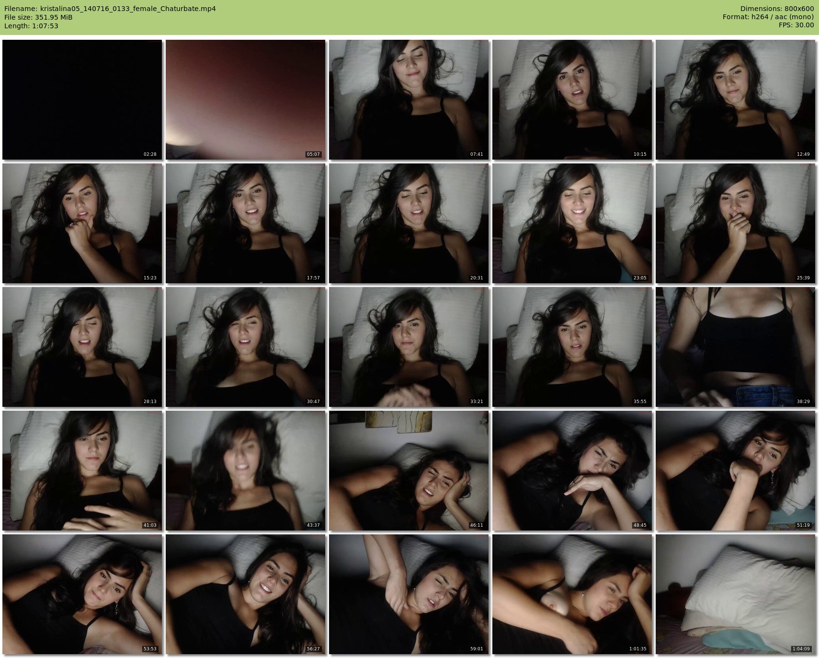Click the 53:53 thumbnail
This screenshot has height=658, width=819.
82,594
